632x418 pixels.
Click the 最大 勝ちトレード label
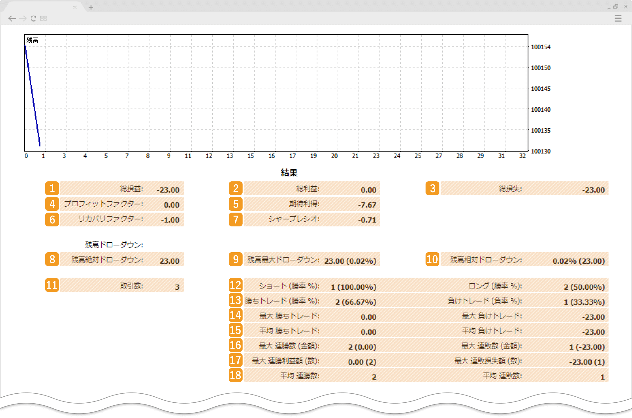point(289,316)
